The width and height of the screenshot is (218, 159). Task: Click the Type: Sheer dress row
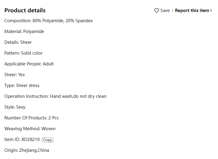coord(22,85)
